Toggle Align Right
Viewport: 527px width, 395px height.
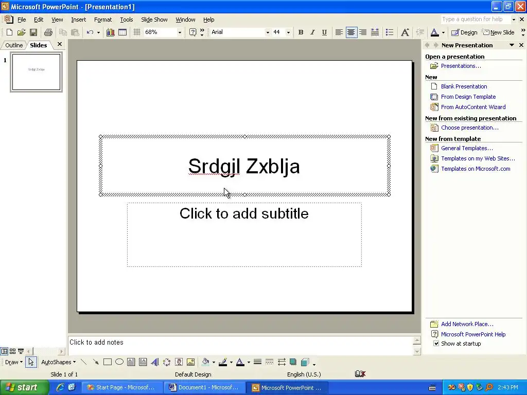(363, 32)
